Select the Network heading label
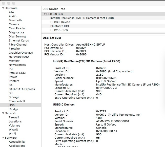Image resolution: width=165 pixels, height=147 pixels. (x=10, y=113)
